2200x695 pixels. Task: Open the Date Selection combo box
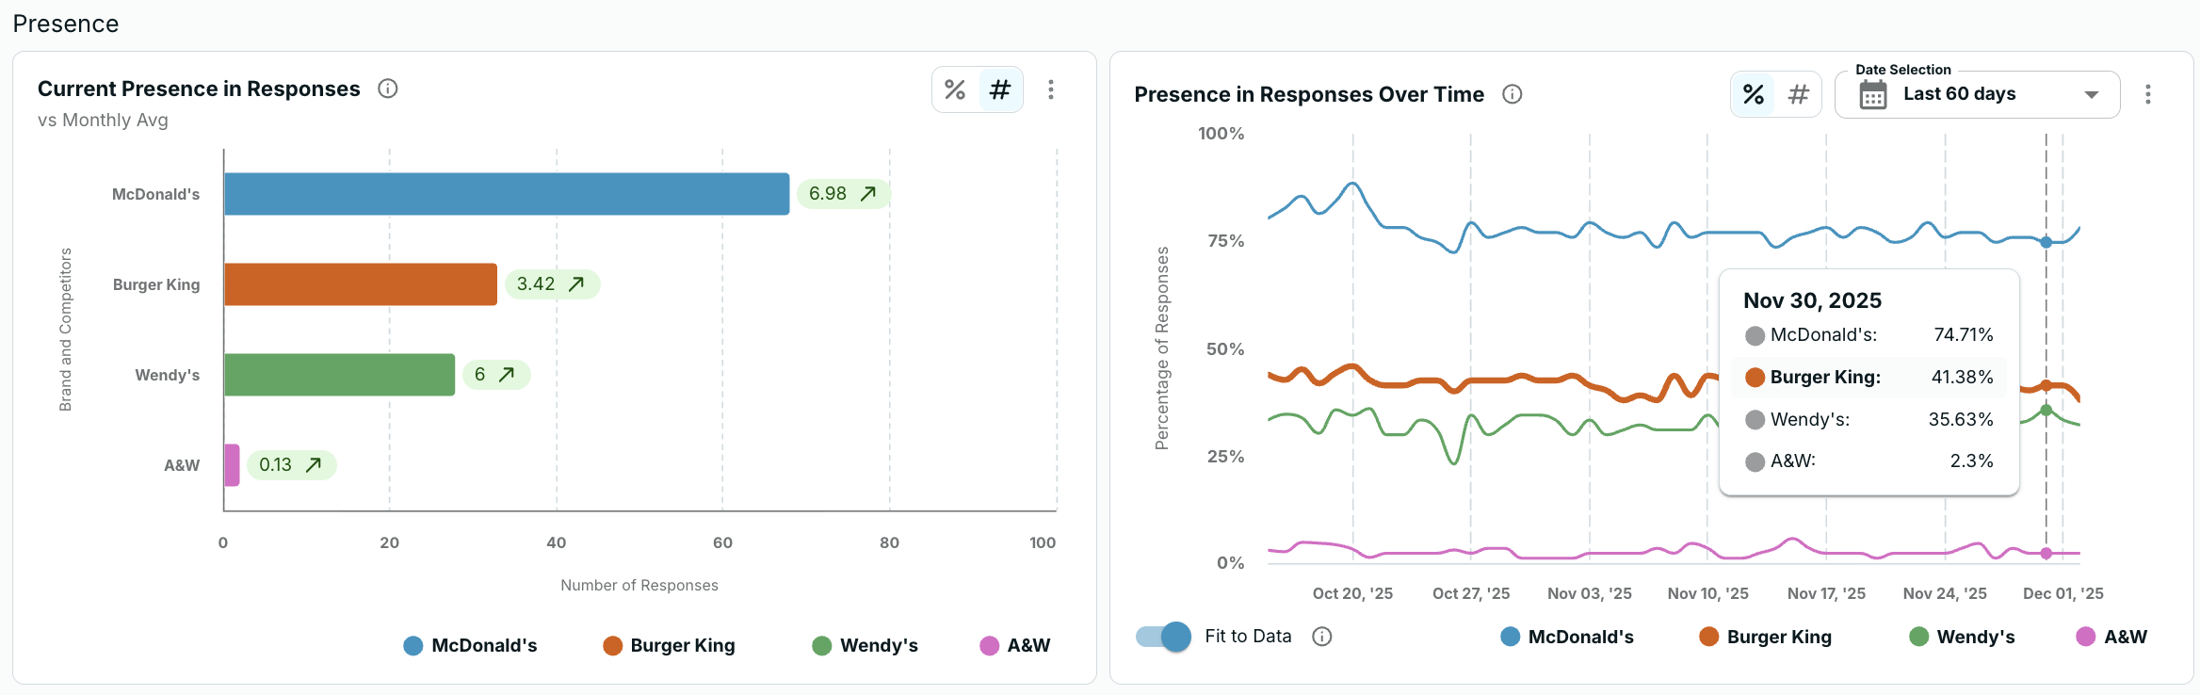[1976, 94]
